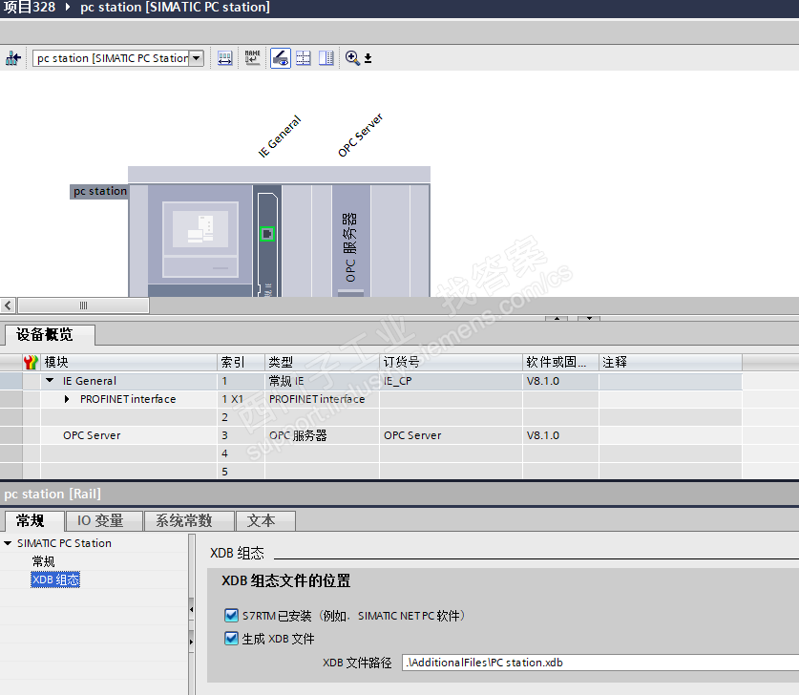
Task: Toggle the S7RTM 已安装 checkbox
Action: pyautogui.click(x=231, y=616)
